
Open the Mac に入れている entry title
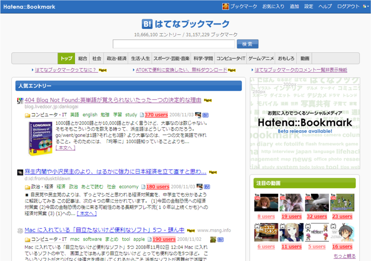click(104, 230)
